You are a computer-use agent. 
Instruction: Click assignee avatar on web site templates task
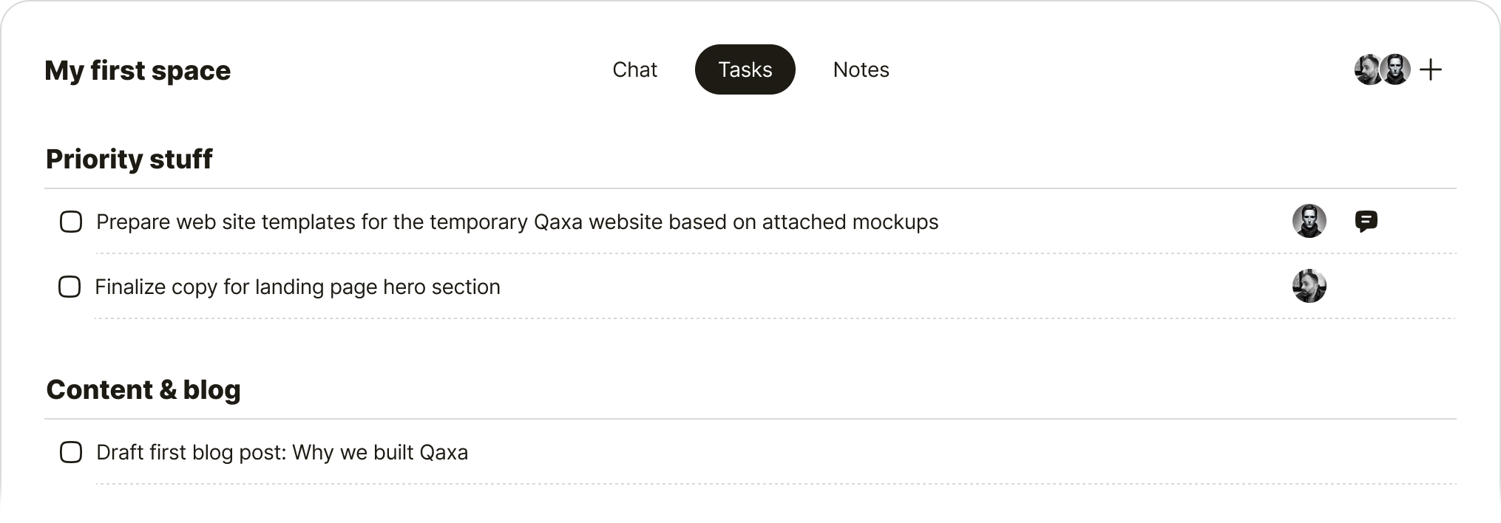(x=1309, y=221)
